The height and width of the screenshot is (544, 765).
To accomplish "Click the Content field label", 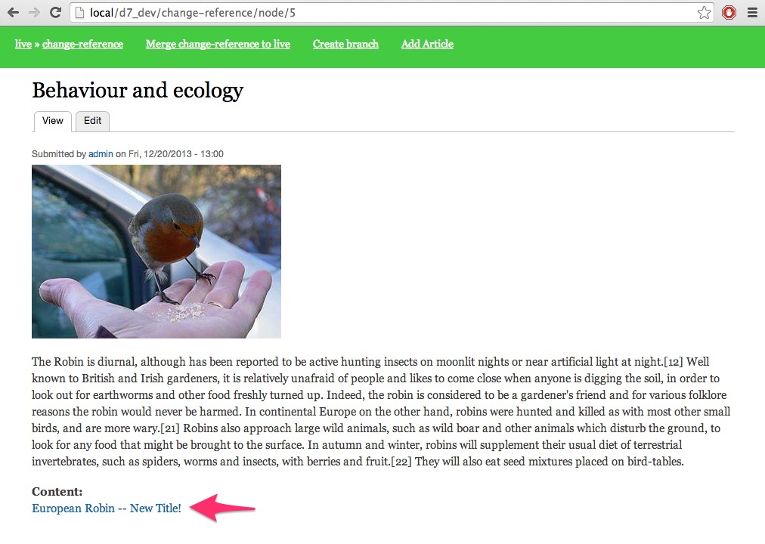I will 57,491.
